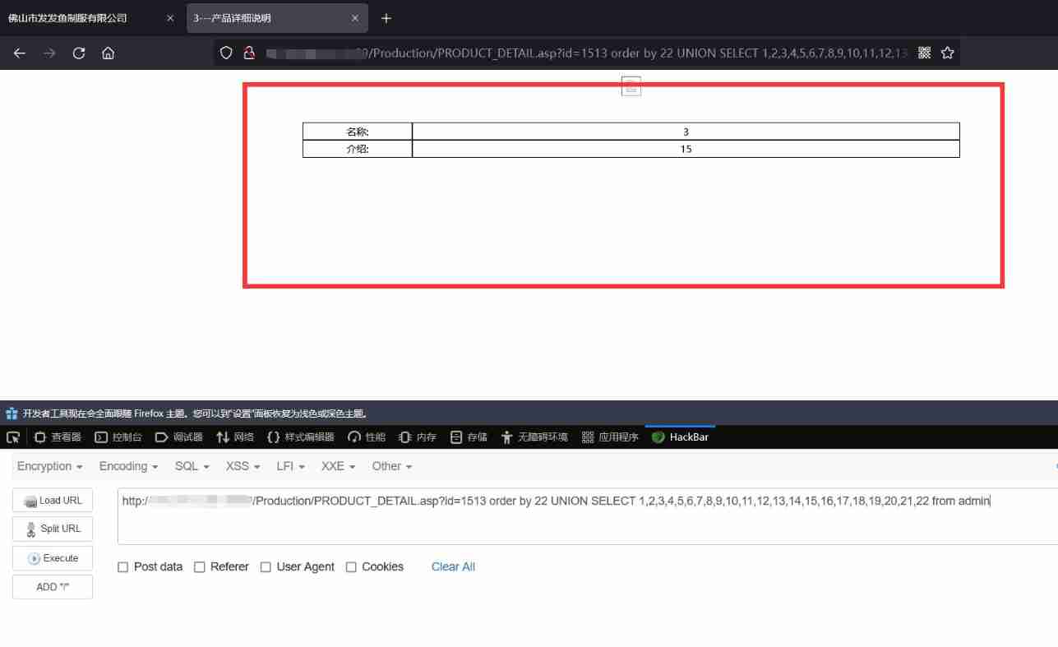Open the 无障碍环境 accessibility panel

point(534,437)
